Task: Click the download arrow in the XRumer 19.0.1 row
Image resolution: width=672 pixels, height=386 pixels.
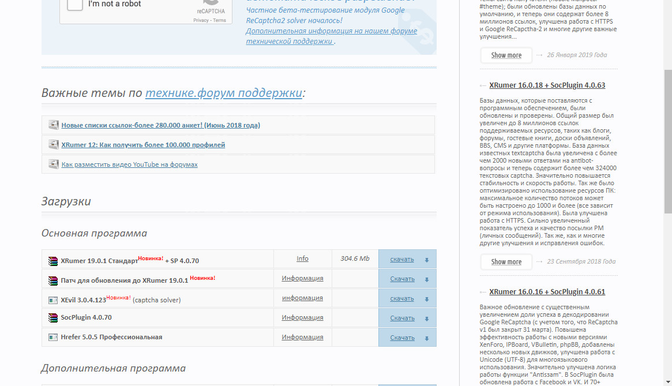Action: [x=427, y=260]
